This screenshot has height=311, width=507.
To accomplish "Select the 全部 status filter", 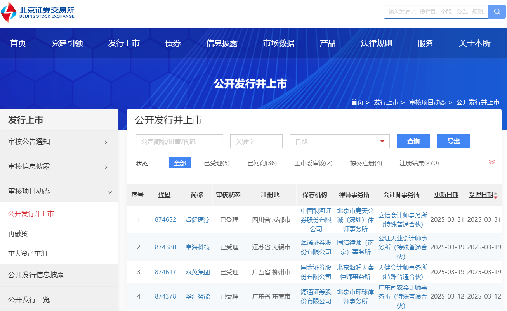I will (x=179, y=163).
